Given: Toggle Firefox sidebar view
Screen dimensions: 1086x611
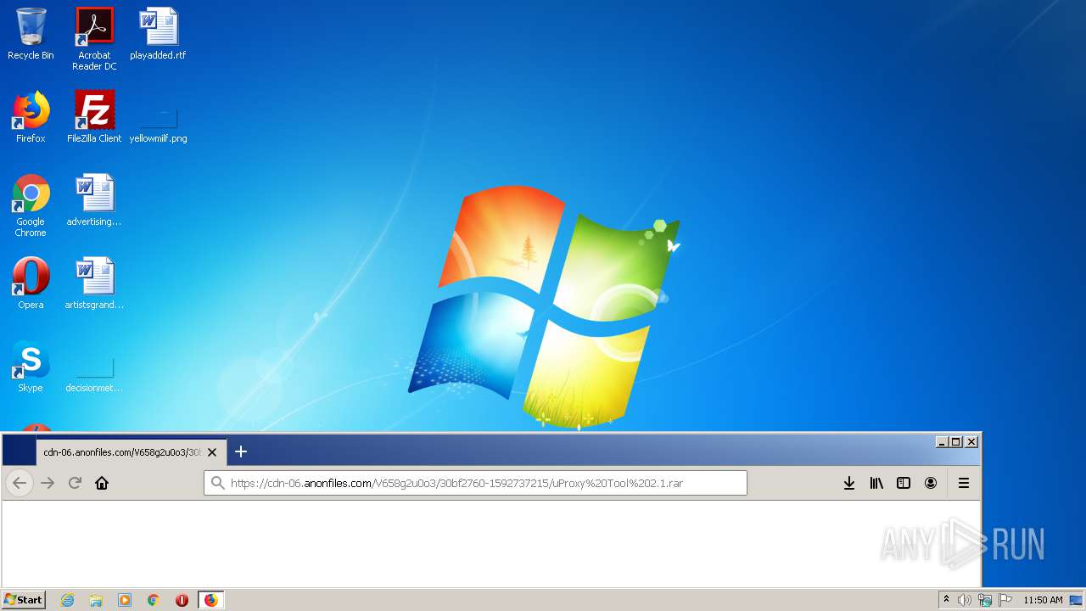Looking at the screenshot, I should pyautogui.click(x=904, y=483).
